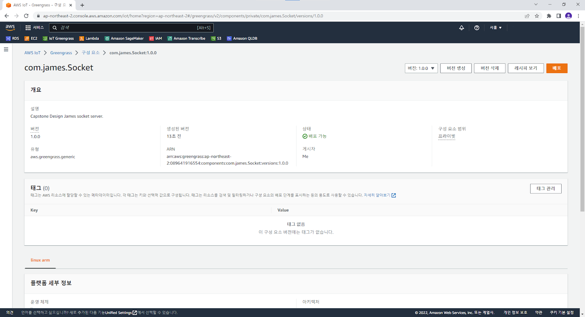This screenshot has width=585, height=317.
Task: Click the 레시피 보기 button
Action: [526, 68]
